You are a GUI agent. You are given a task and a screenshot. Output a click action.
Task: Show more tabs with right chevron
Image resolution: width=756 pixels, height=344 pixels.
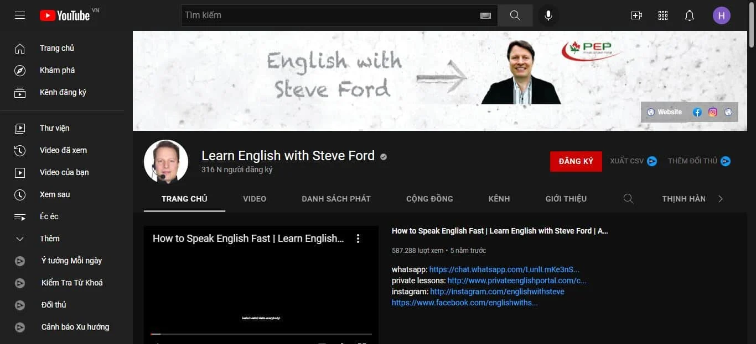coord(721,199)
